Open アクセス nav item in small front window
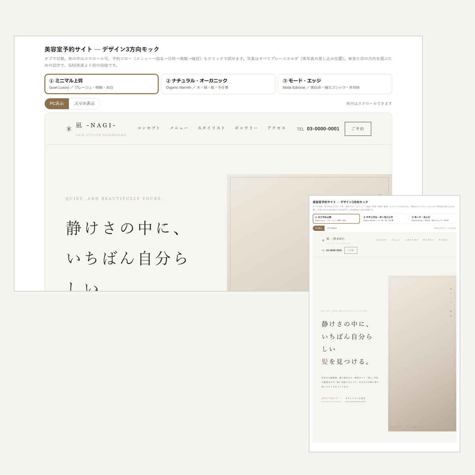 coord(443,240)
